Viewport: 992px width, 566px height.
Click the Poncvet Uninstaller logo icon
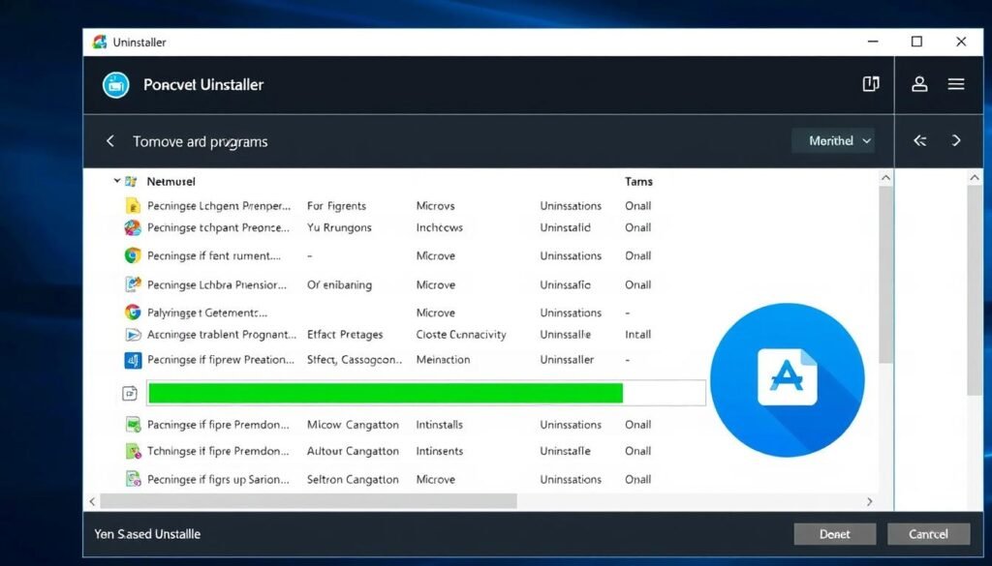tap(116, 85)
